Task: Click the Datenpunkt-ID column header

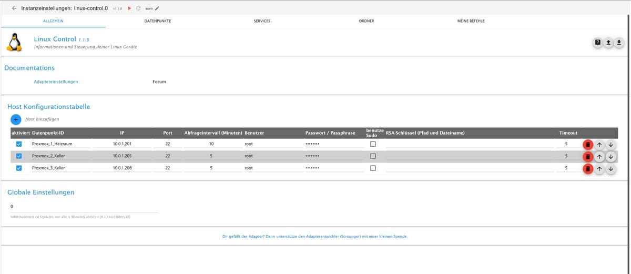Action: pos(48,133)
